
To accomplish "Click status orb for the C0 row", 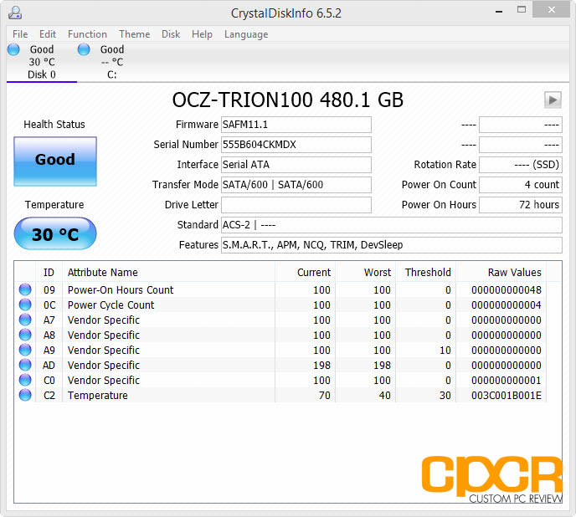I will click(x=25, y=380).
